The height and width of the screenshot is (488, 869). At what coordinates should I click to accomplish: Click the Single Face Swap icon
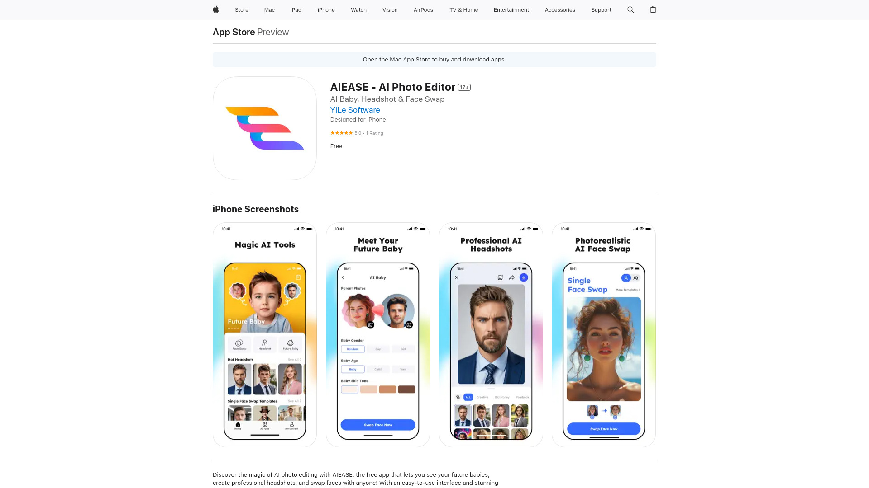tap(625, 278)
